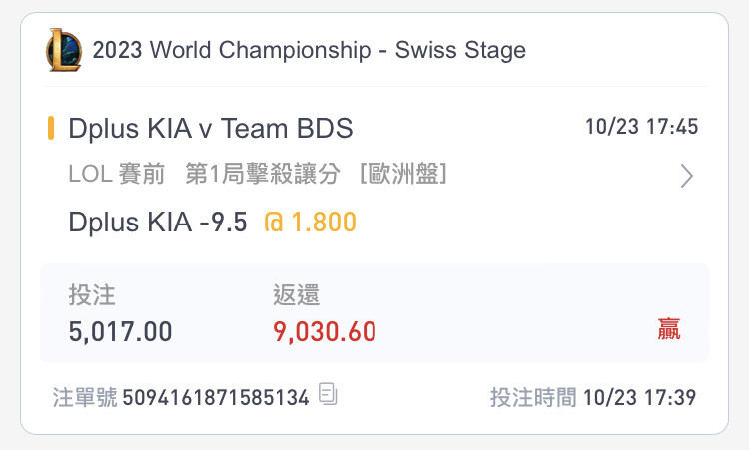The height and width of the screenshot is (450, 749).
Task: Click the League of Legends logo icon
Action: click(64, 50)
